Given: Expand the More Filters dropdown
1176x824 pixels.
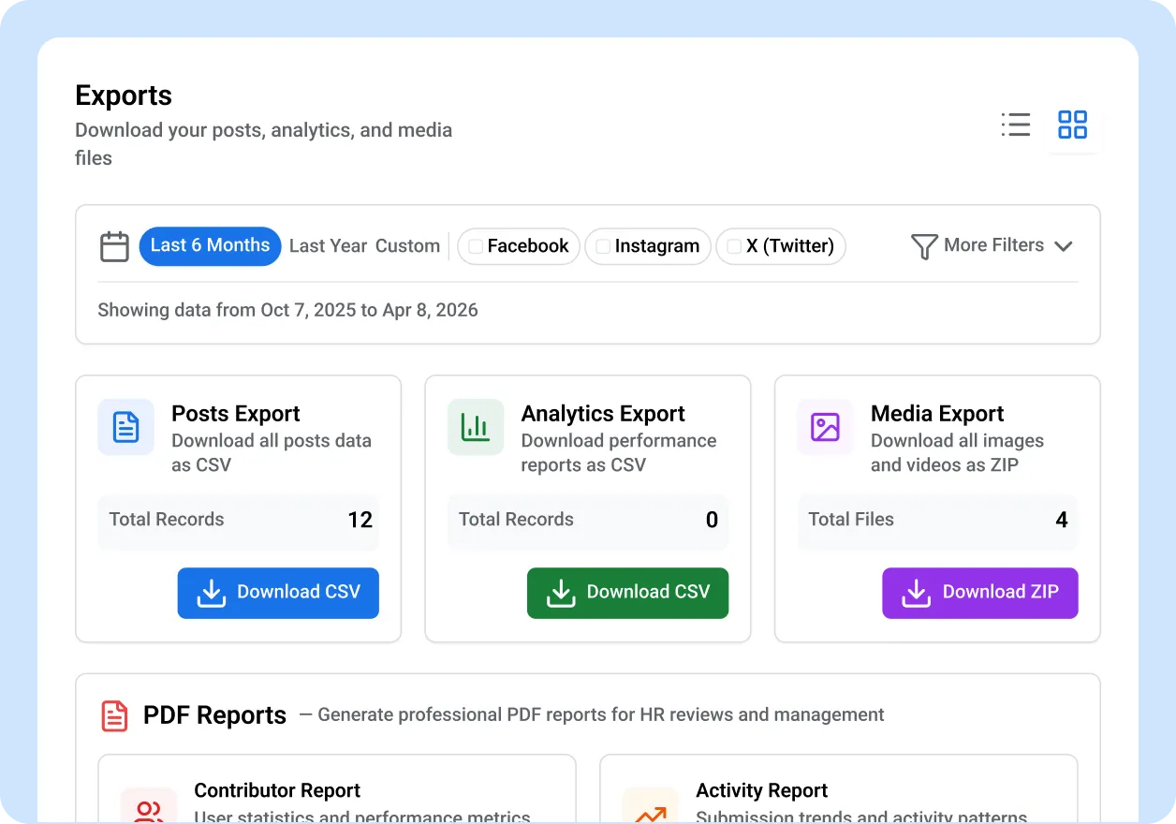Looking at the screenshot, I should point(1064,245).
